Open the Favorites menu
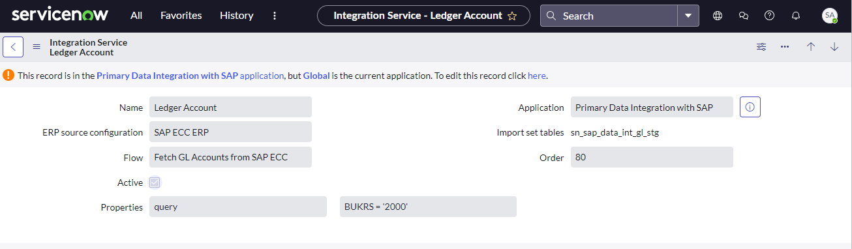Image resolution: width=852 pixels, height=249 pixels. pyautogui.click(x=181, y=16)
